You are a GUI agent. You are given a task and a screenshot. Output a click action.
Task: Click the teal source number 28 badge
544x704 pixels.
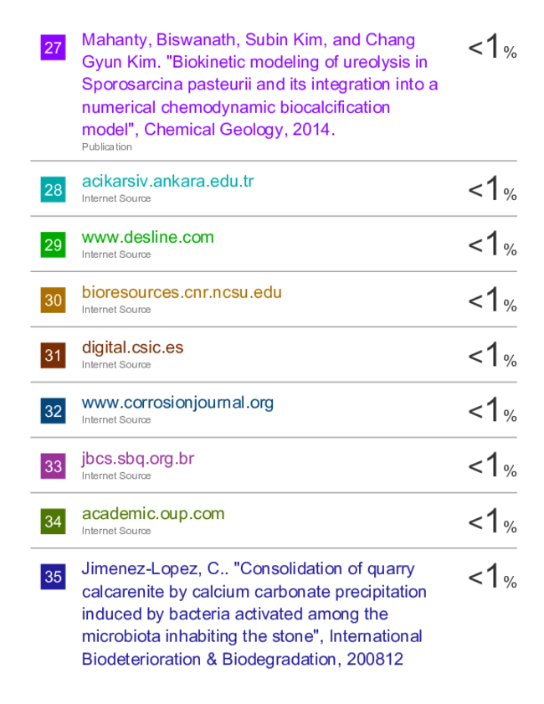53,189
